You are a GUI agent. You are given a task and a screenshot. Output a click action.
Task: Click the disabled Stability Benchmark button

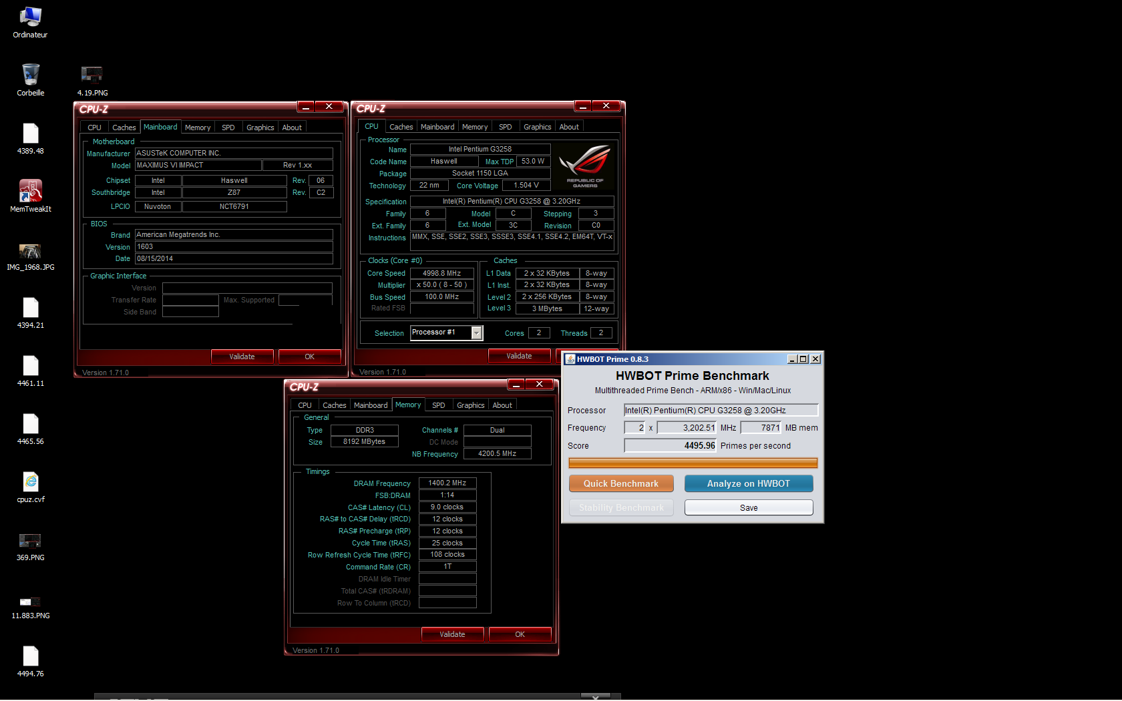coord(621,507)
